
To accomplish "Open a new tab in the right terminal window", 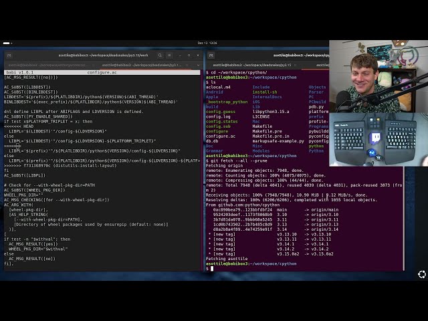I will pyautogui.click(x=211, y=55).
